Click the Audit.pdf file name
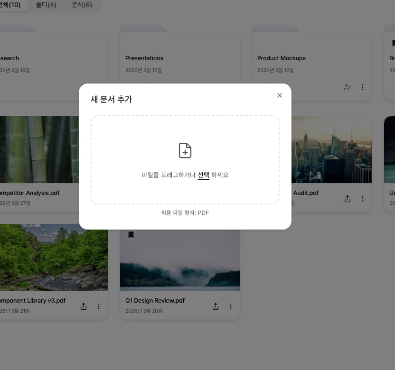Image resolution: width=395 pixels, height=370 pixels. pyautogui.click(x=306, y=193)
